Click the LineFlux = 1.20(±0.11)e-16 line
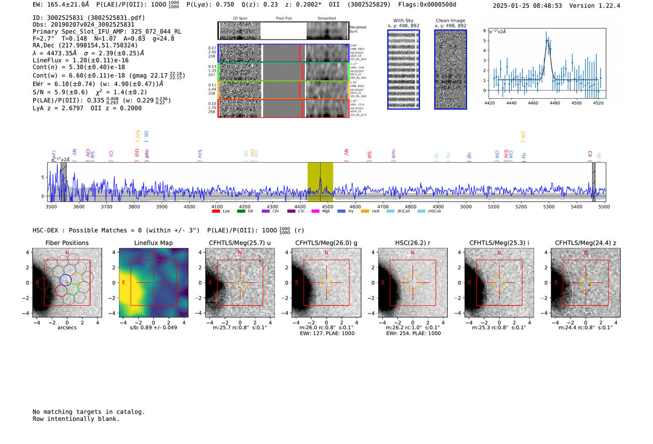Image resolution: width=653 pixels, height=444 pixels. point(81,61)
